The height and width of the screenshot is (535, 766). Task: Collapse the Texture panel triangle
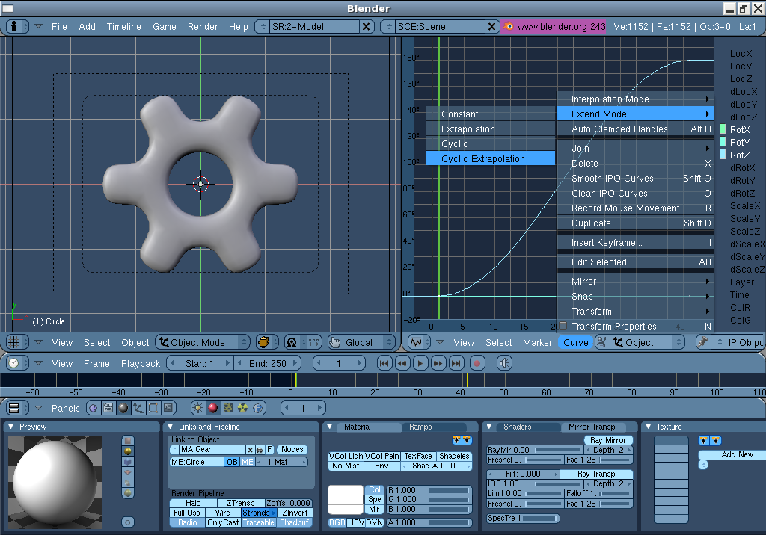[x=648, y=427]
